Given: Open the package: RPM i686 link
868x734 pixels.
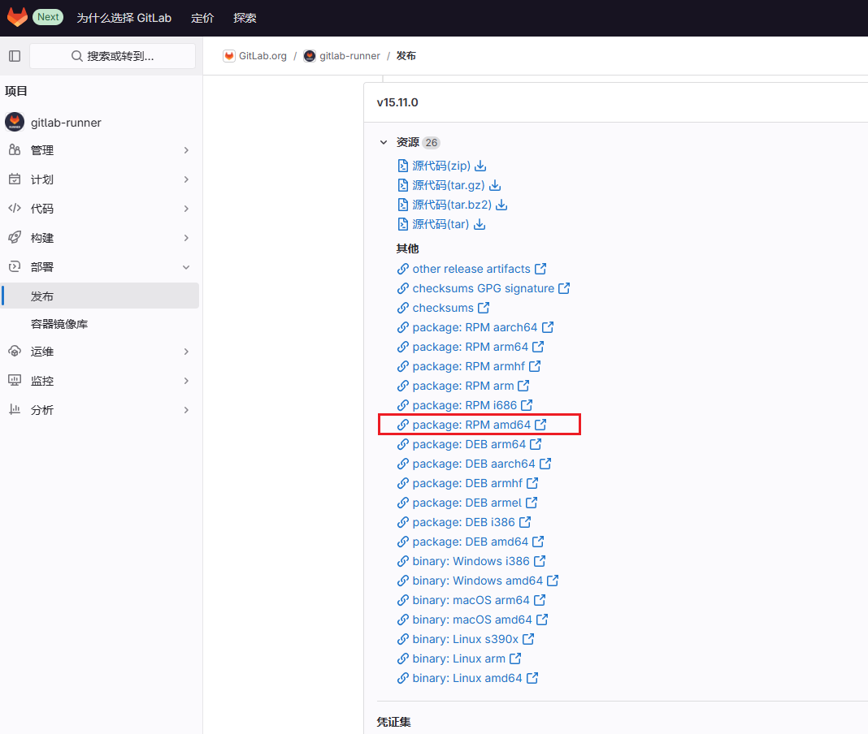Looking at the screenshot, I should pyautogui.click(x=464, y=405).
